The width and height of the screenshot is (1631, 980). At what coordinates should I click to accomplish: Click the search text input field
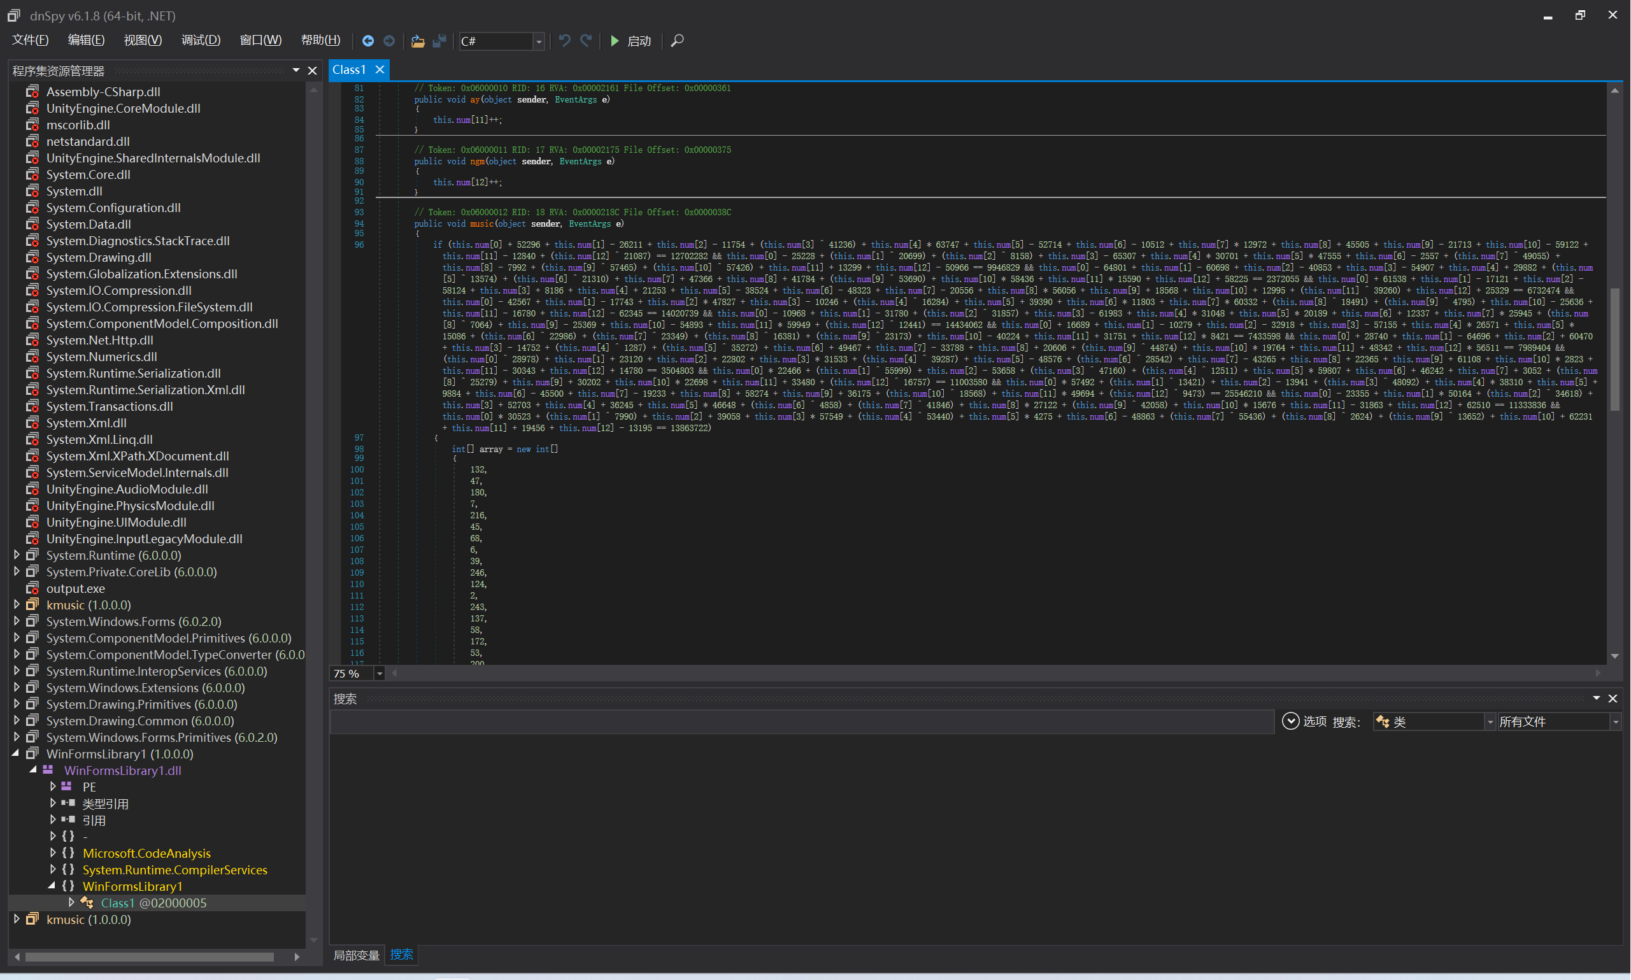[802, 722]
